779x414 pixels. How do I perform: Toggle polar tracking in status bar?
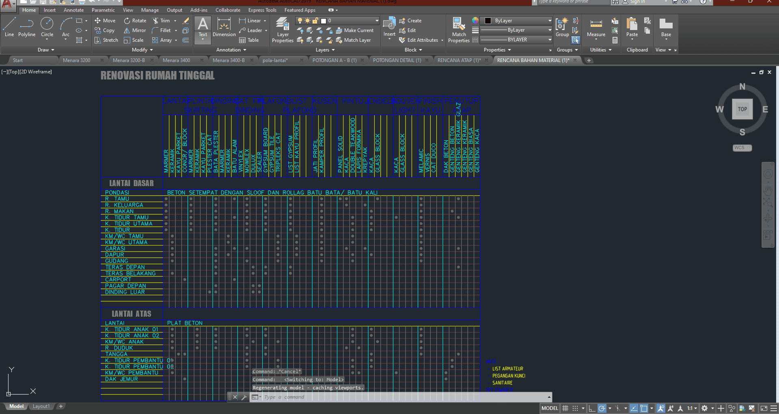click(602, 408)
